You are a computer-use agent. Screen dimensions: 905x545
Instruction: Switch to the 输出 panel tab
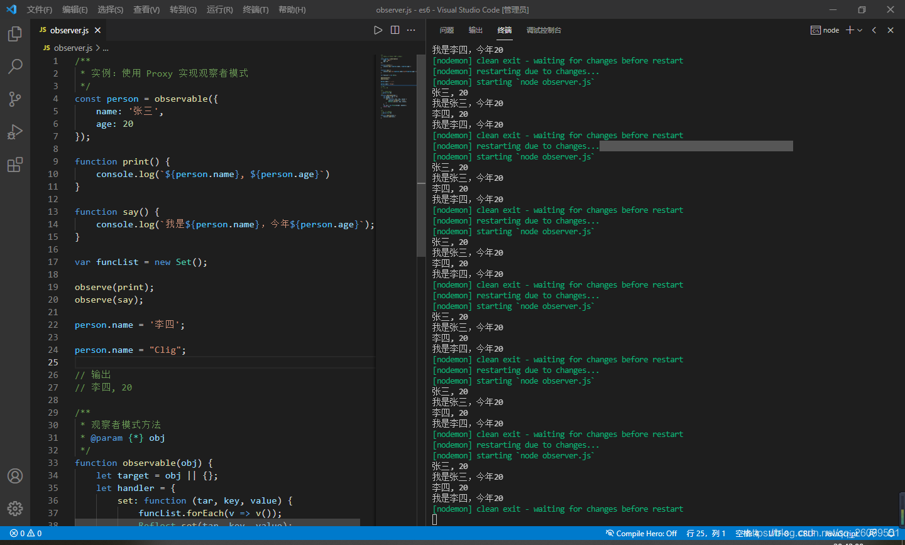(x=476, y=30)
